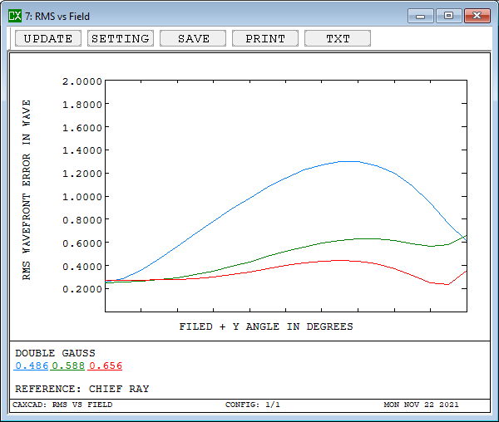
Task: Click the PRINT button
Action: click(265, 38)
